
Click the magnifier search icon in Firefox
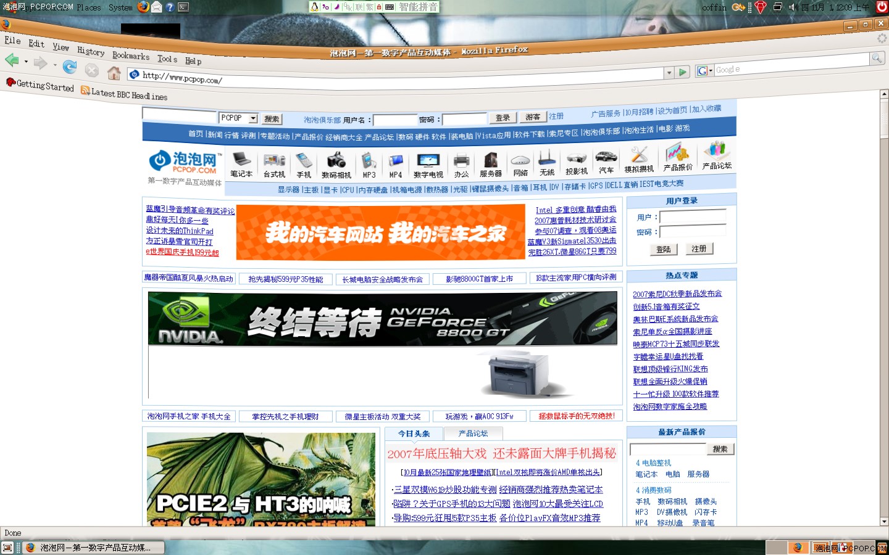point(877,58)
